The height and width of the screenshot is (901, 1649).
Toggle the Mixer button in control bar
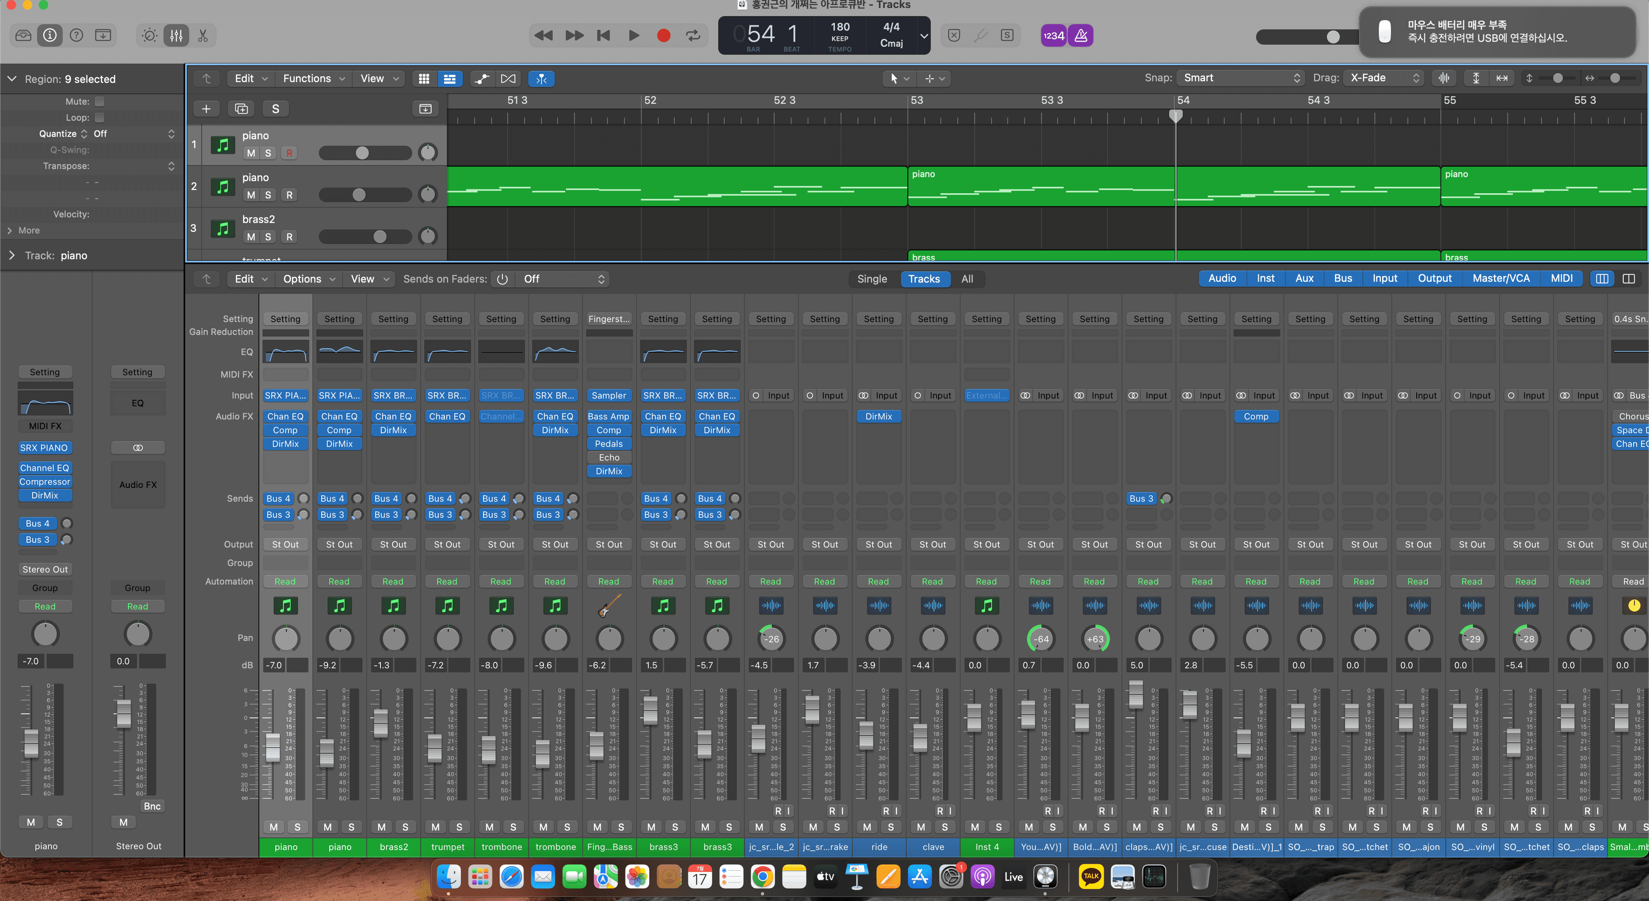click(x=176, y=36)
